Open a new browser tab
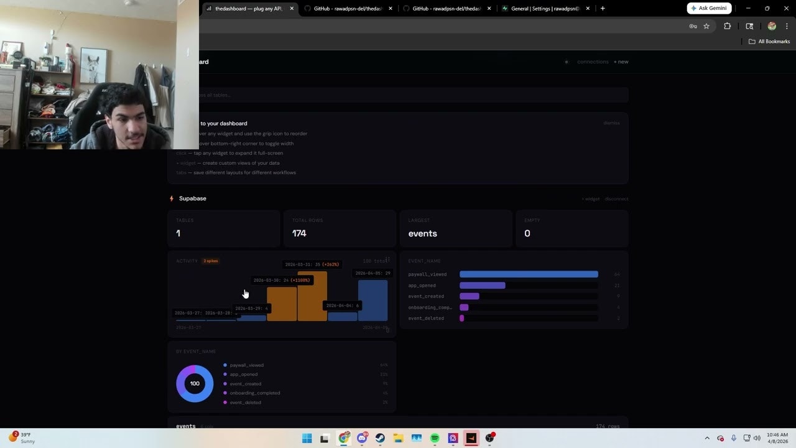 point(603,9)
